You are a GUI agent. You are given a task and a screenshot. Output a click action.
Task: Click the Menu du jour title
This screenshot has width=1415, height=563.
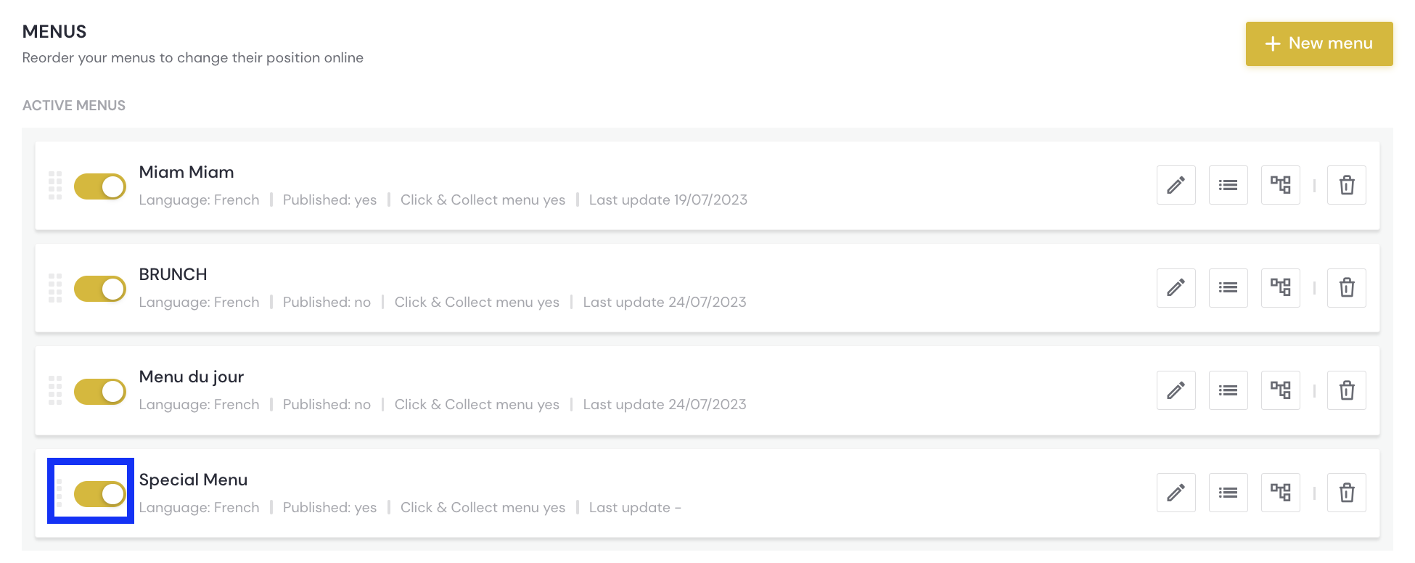(192, 377)
